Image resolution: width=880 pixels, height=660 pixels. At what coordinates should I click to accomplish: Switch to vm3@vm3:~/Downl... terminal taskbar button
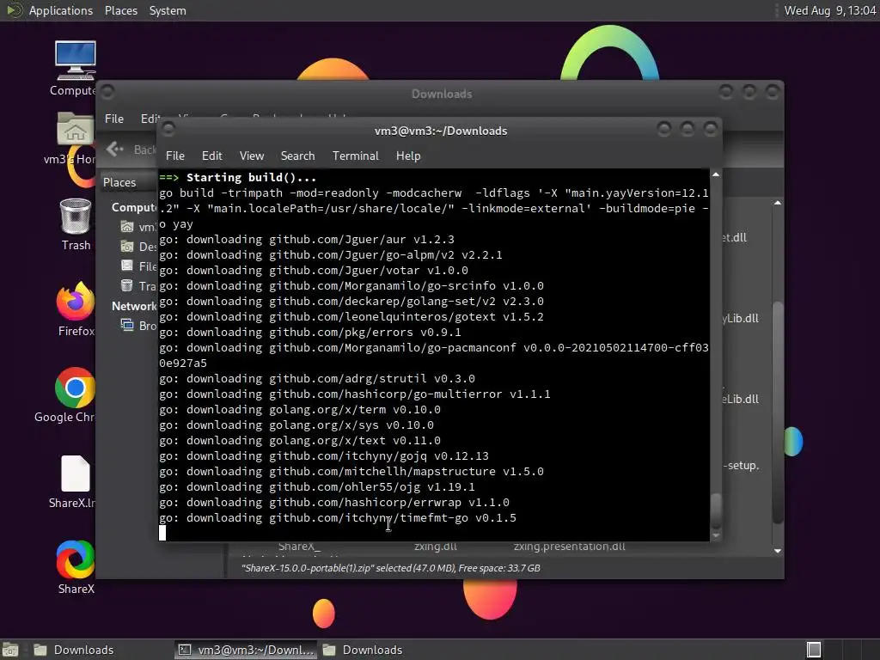pos(246,650)
